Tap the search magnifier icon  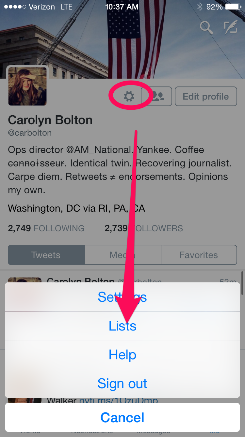[206, 27]
